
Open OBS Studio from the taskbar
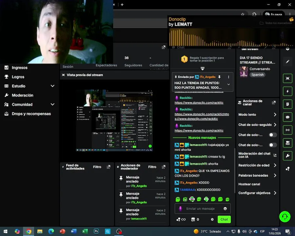[x=119, y=231]
